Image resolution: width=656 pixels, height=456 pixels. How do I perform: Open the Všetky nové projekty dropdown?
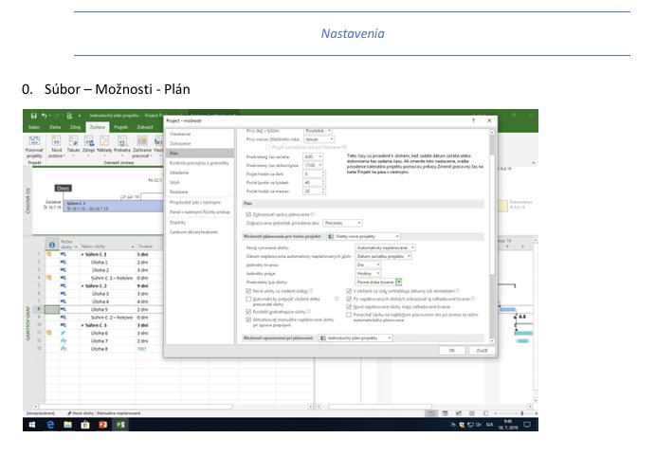[x=363, y=236]
